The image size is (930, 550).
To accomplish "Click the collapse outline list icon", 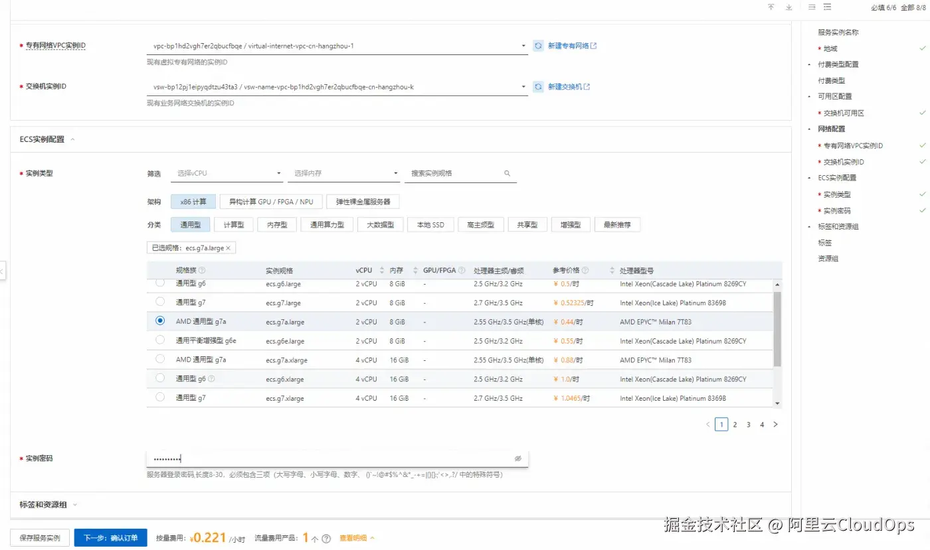I will (812, 7).
